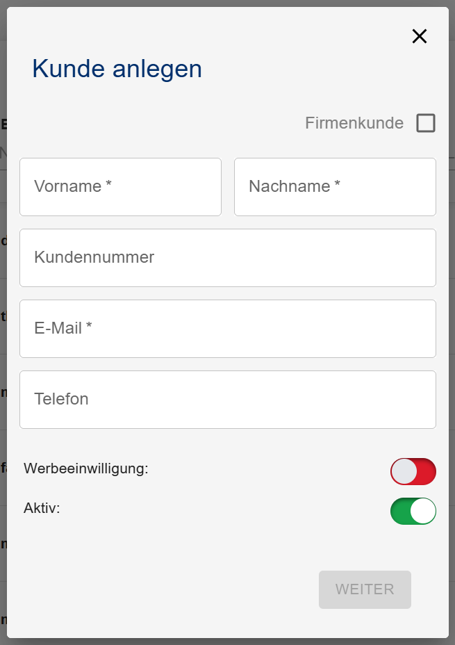Focus the E-Mail input field

(x=228, y=329)
